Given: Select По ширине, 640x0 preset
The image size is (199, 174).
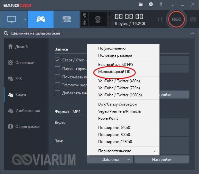Looking at the screenshot, I should pos(123,128).
